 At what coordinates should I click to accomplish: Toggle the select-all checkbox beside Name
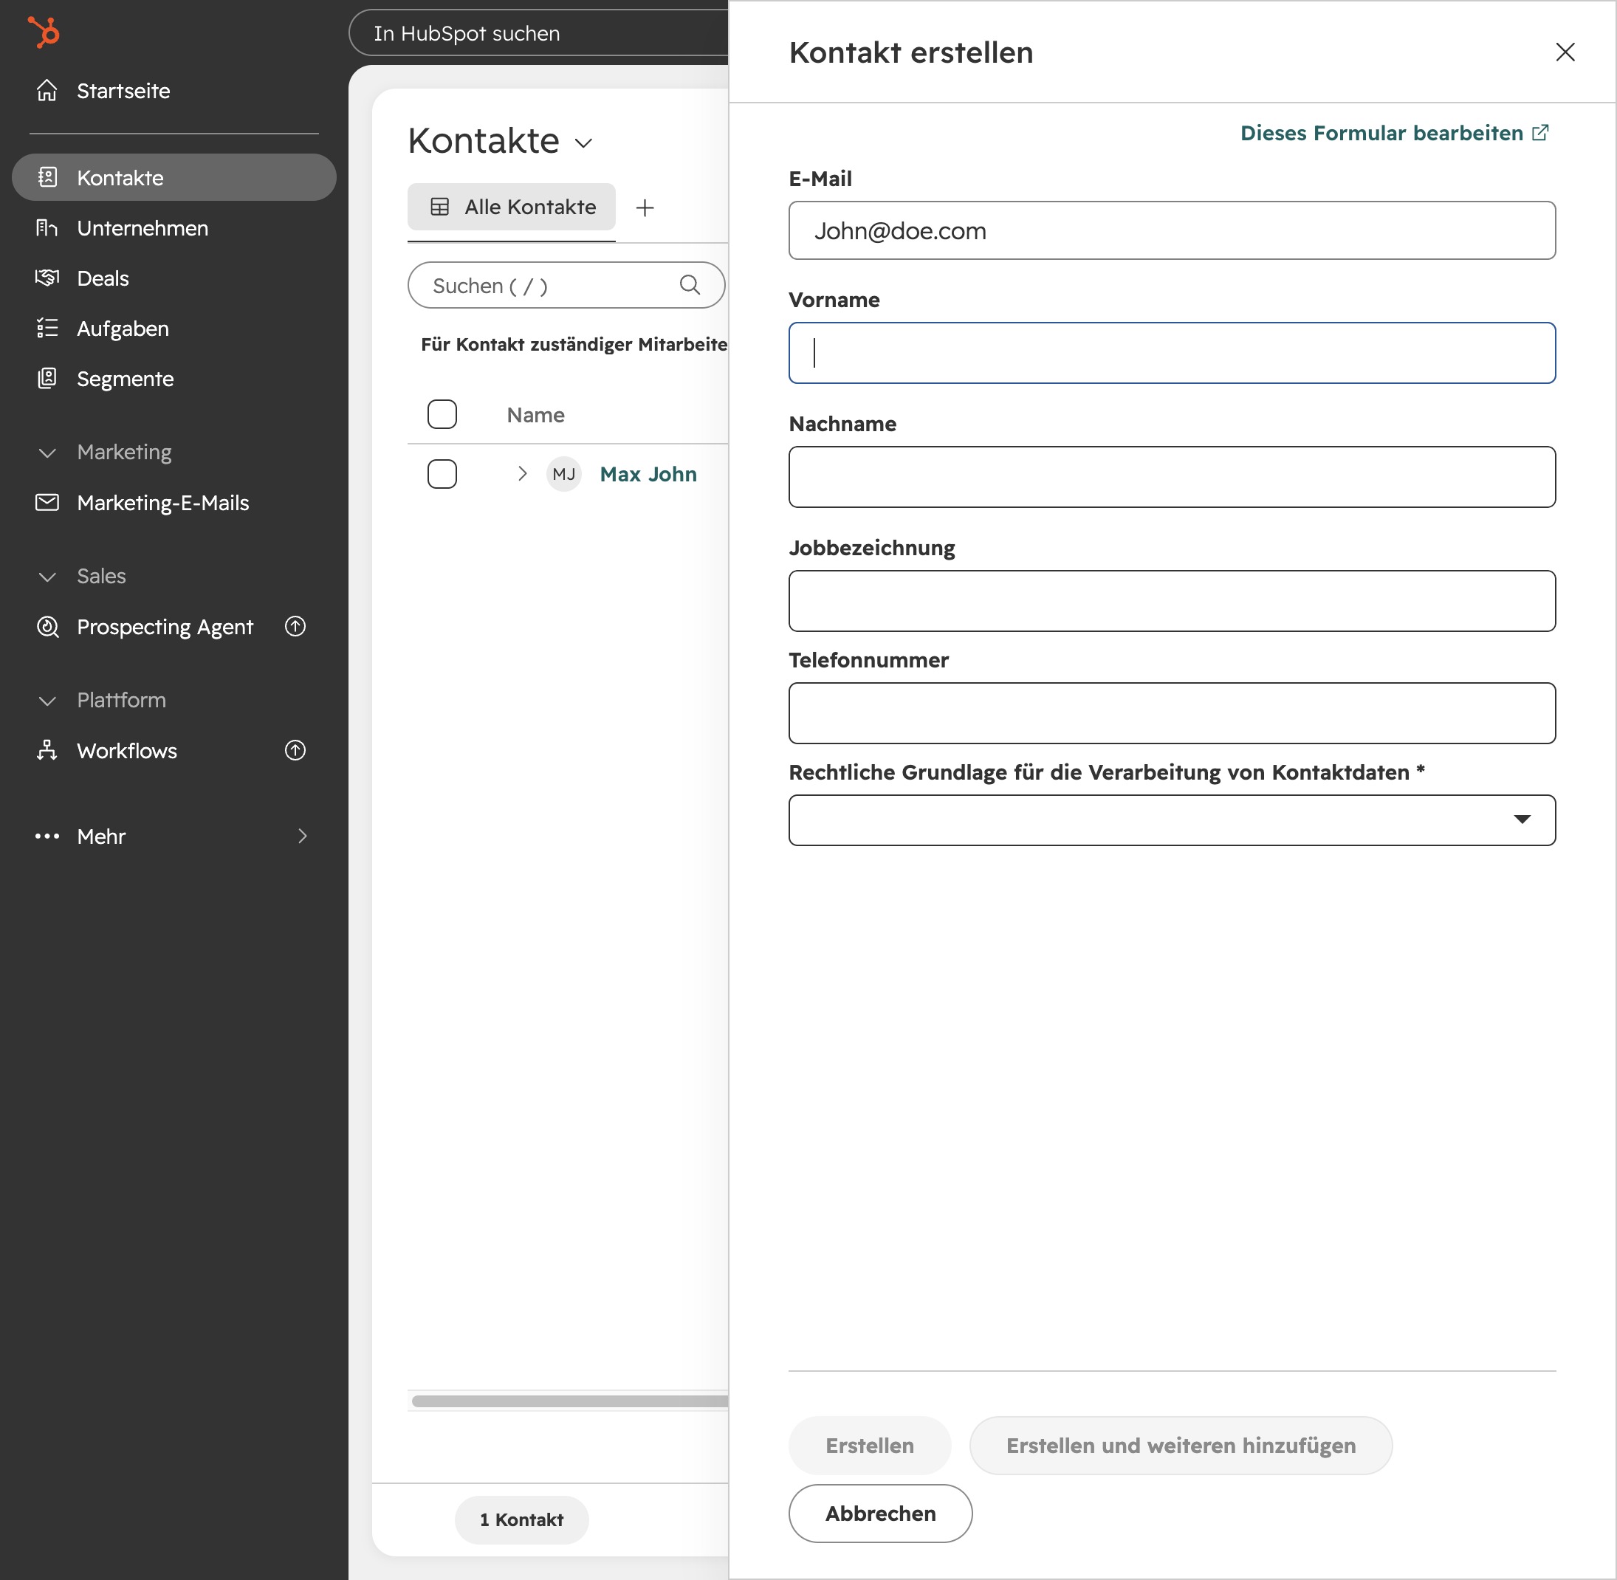pos(442,414)
